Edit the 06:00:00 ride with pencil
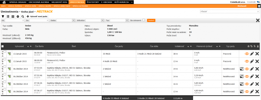The image size is (261, 100). coord(252,54)
